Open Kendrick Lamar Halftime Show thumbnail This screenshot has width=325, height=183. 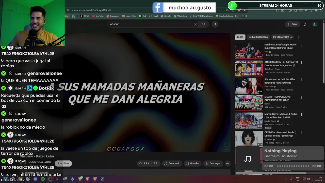click(x=249, y=51)
